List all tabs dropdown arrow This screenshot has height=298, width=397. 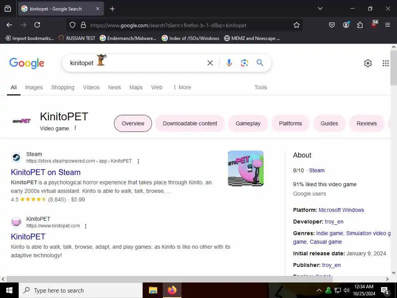320,9
